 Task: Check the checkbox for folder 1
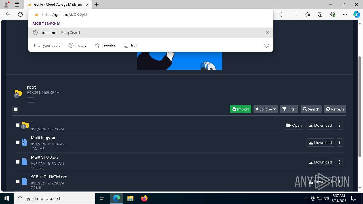point(18,125)
